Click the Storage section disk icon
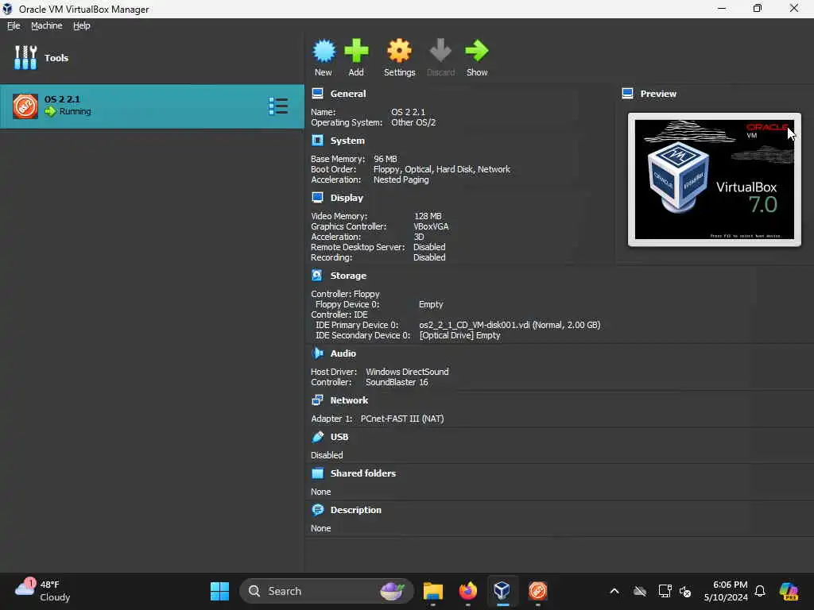The height and width of the screenshot is (610, 814). pos(317,276)
